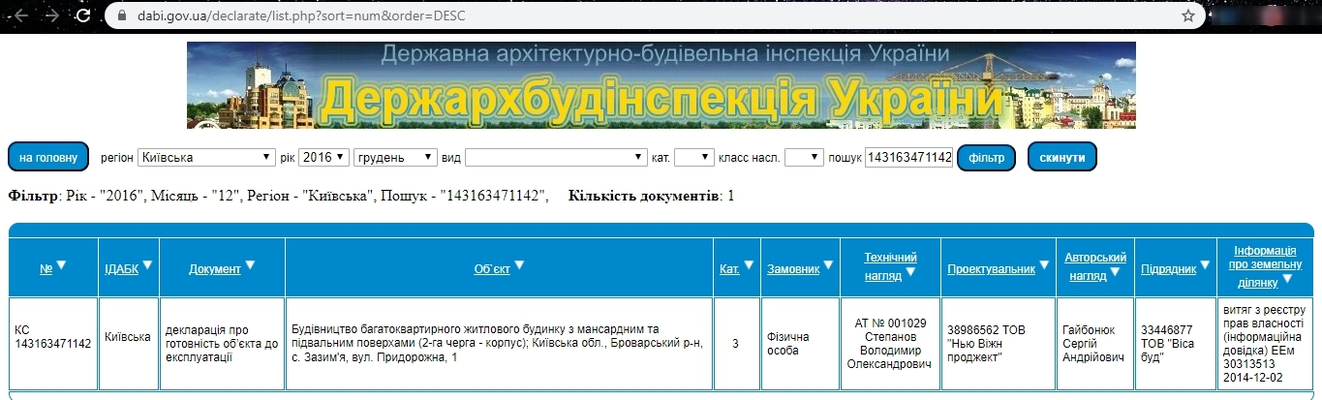
Task: Sort by the 'Об'єкт' column header link
Action: pos(492,269)
